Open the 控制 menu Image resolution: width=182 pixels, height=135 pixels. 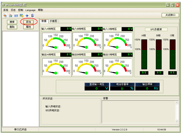(x=21, y=10)
